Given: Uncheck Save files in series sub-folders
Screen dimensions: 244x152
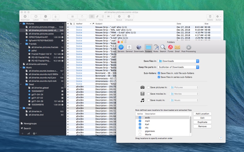Looking at the screenshot, I should click(159, 77).
